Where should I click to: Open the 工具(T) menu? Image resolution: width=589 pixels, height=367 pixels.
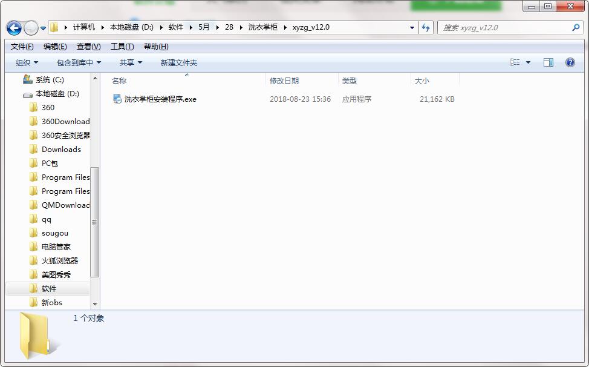pyautogui.click(x=122, y=47)
